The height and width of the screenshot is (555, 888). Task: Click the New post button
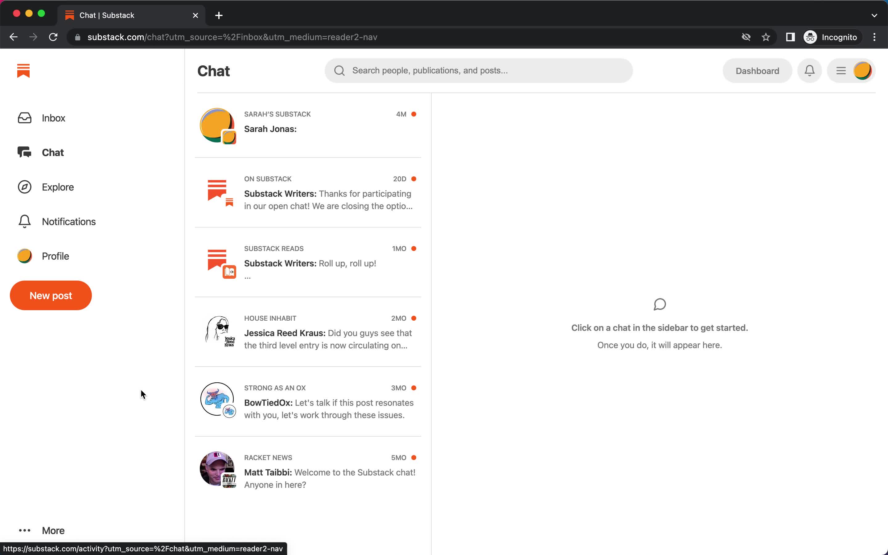(51, 295)
